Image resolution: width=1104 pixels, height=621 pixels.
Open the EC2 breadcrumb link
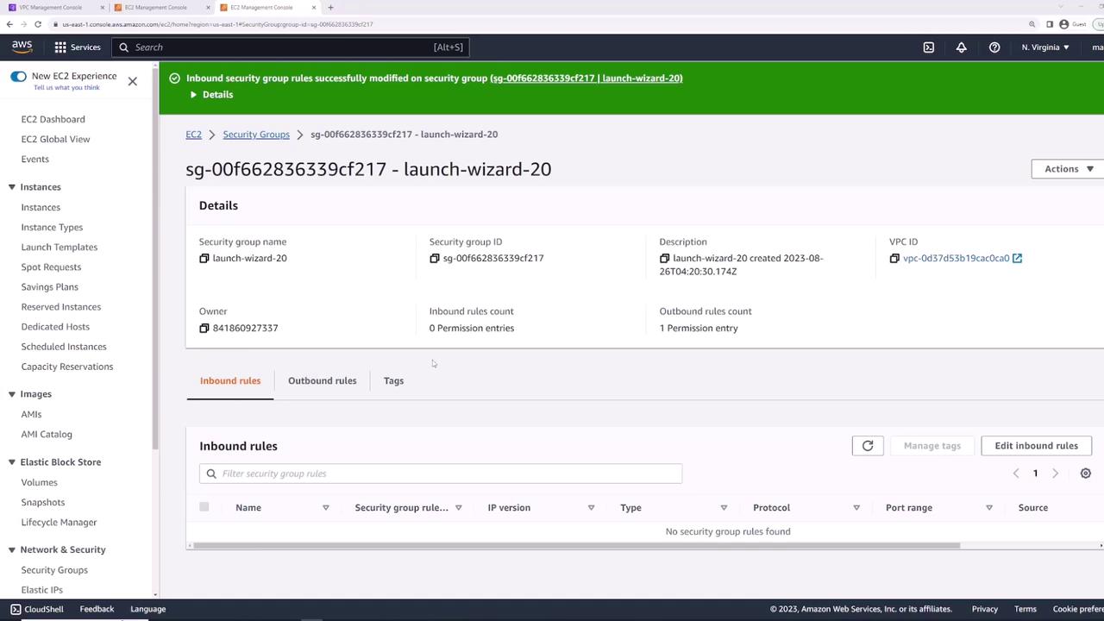193,135
